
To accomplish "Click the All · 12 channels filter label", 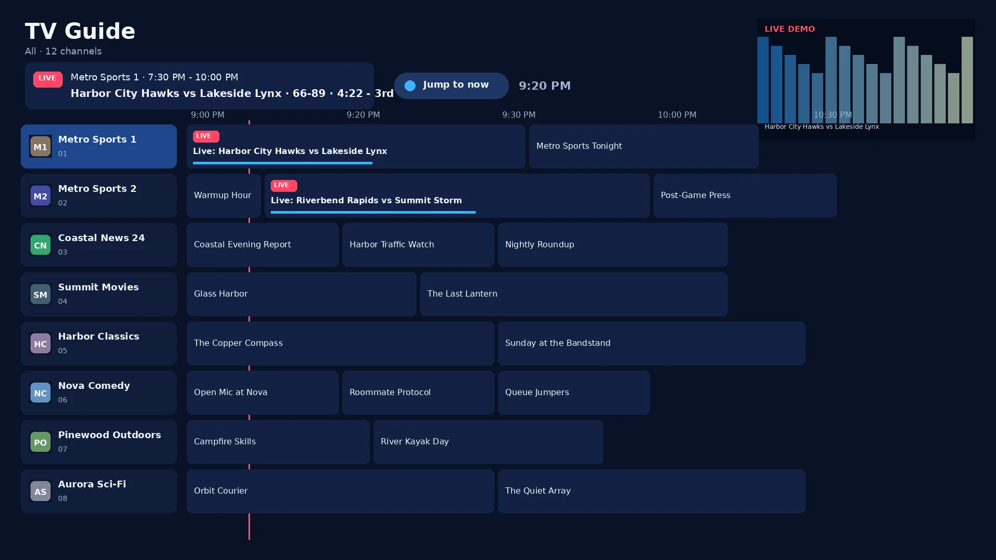I will coord(63,51).
